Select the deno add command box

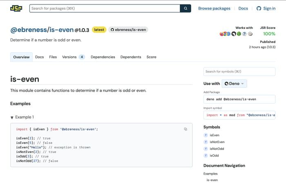click(239, 99)
